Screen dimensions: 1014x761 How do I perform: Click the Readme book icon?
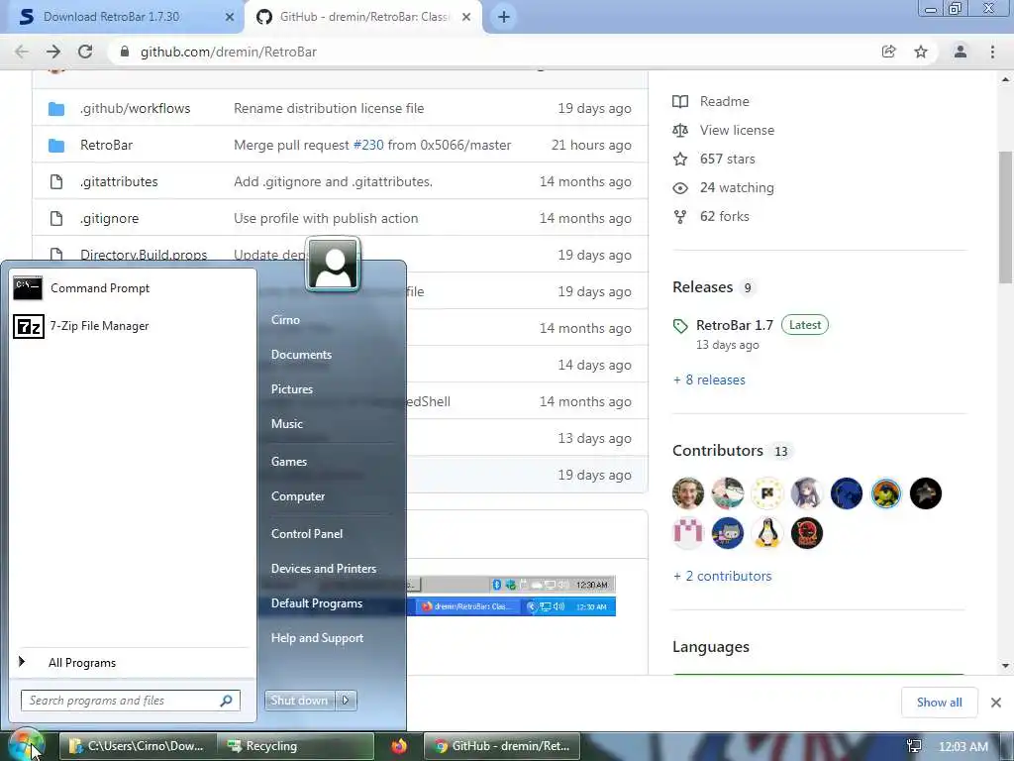(680, 102)
